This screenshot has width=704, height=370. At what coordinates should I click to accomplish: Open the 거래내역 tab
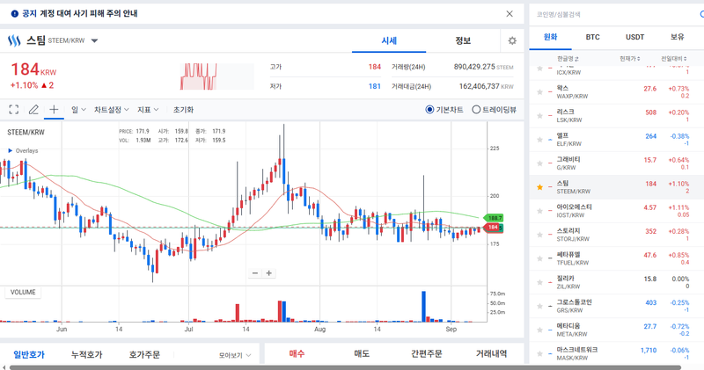tap(491, 354)
